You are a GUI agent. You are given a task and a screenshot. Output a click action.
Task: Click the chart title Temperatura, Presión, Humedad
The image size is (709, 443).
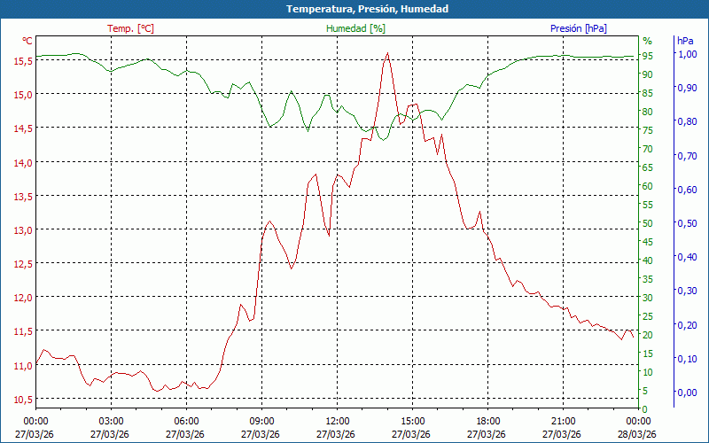(354, 9)
